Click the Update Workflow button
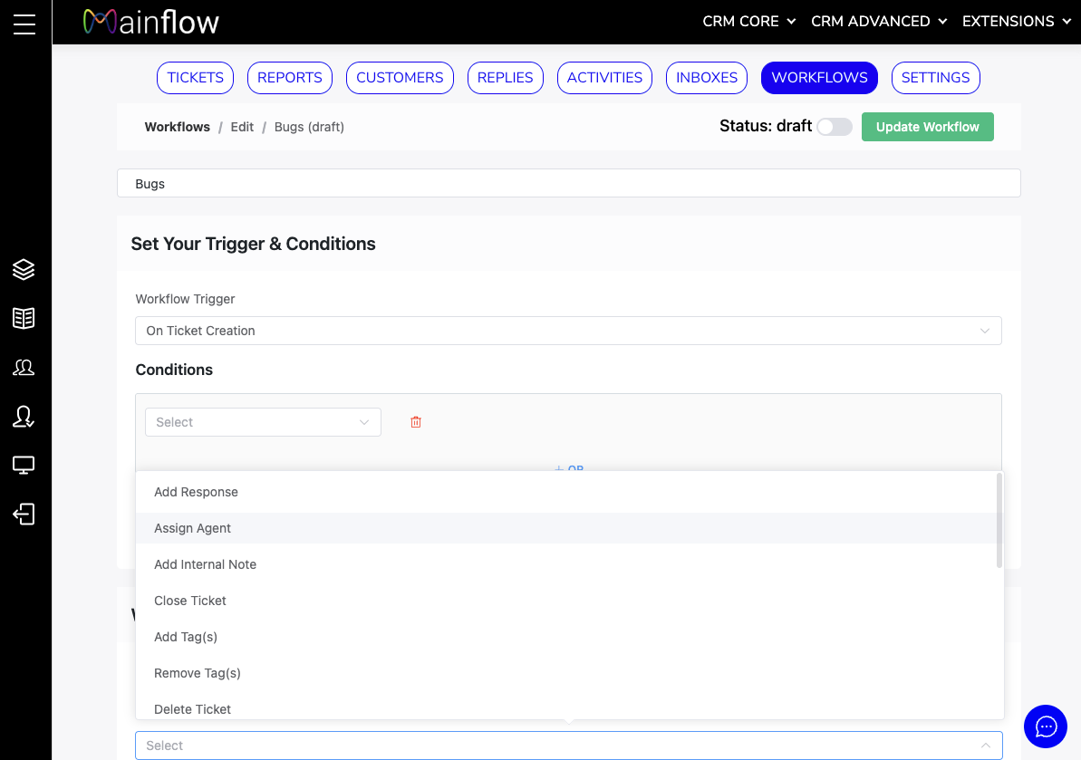This screenshot has height=760, width=1081. point(927,127)
